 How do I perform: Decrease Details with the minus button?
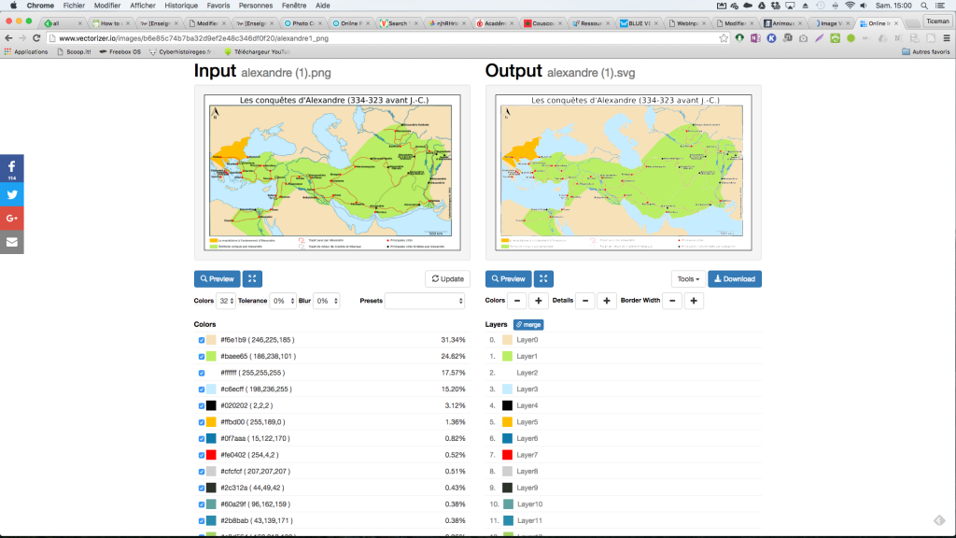point(585,301)
